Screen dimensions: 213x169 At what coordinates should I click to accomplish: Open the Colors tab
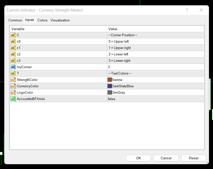point(42,20)
